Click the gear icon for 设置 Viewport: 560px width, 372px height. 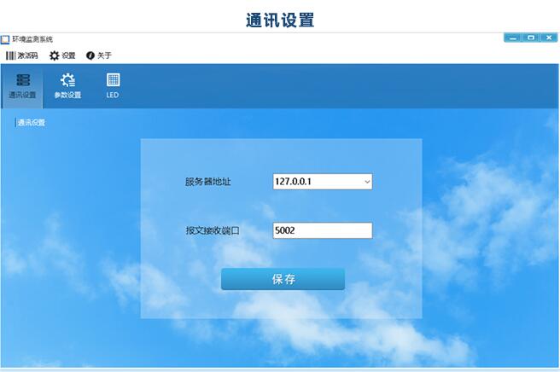pos(54,55)
